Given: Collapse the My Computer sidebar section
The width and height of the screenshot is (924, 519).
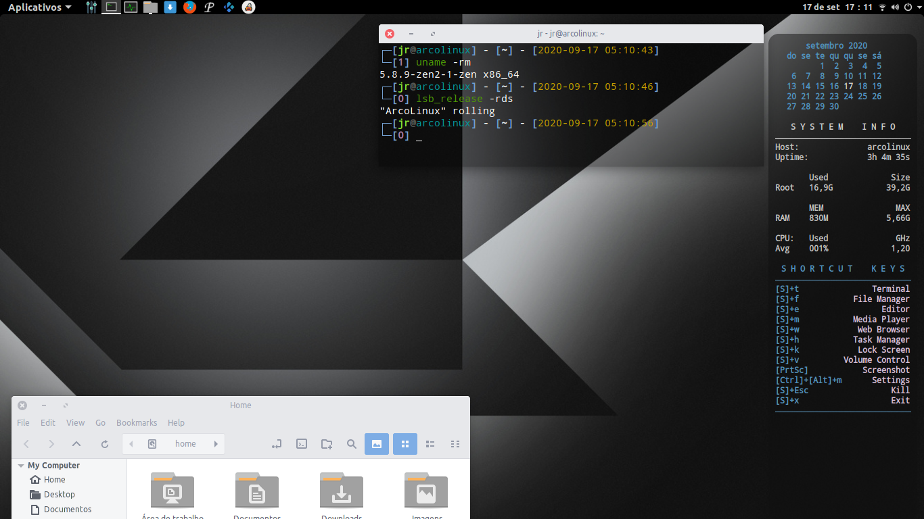Looking at the screenshot, I should 21,466.
